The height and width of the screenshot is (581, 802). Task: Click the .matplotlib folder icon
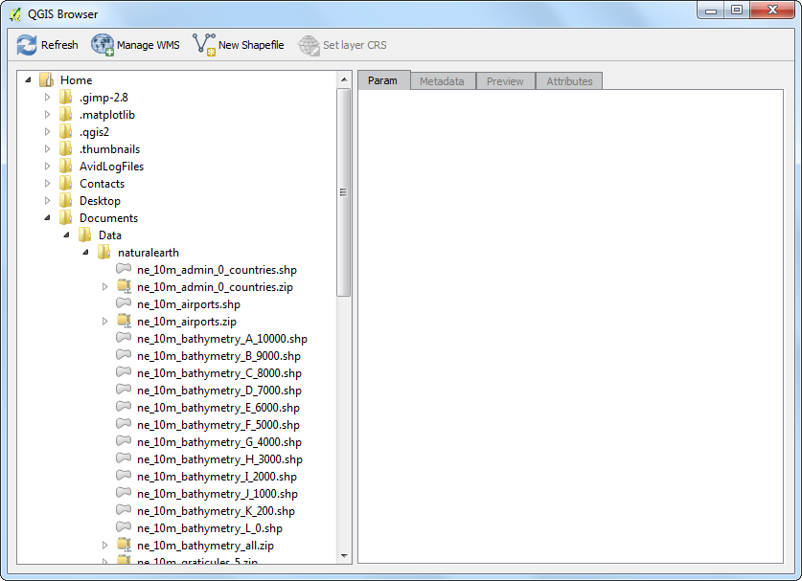click(65, 115)
